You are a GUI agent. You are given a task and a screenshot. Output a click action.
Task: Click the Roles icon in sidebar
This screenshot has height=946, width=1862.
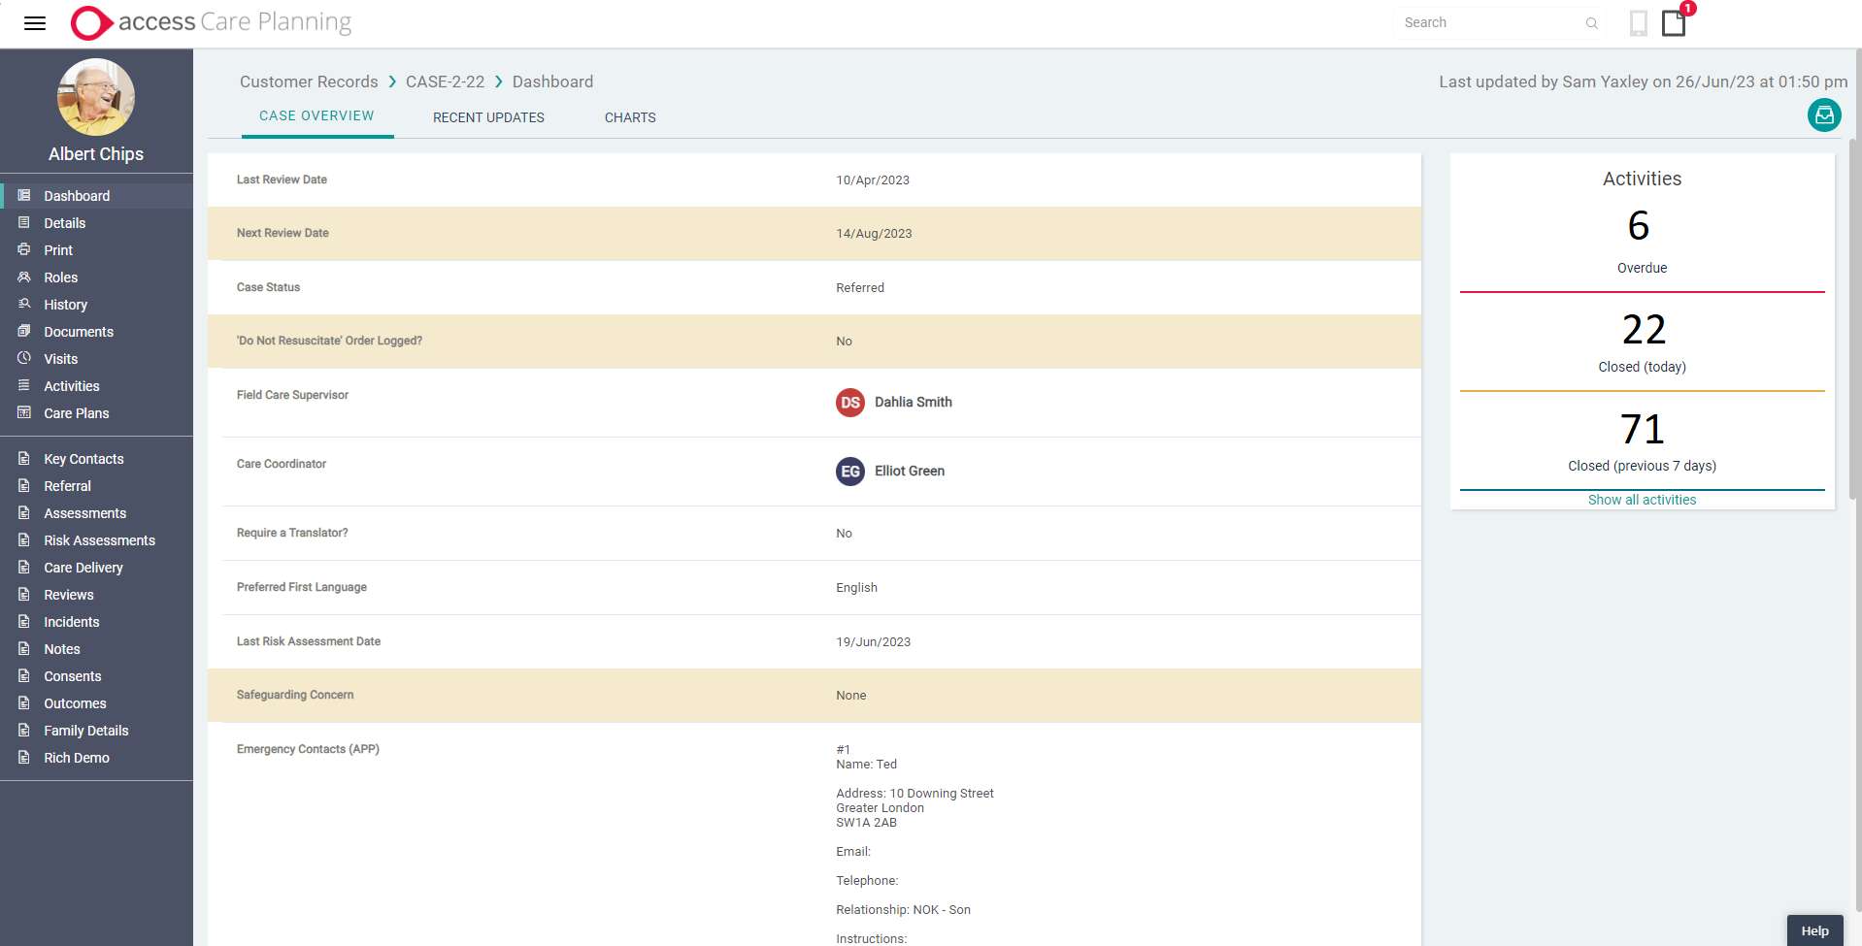point(24,277)
